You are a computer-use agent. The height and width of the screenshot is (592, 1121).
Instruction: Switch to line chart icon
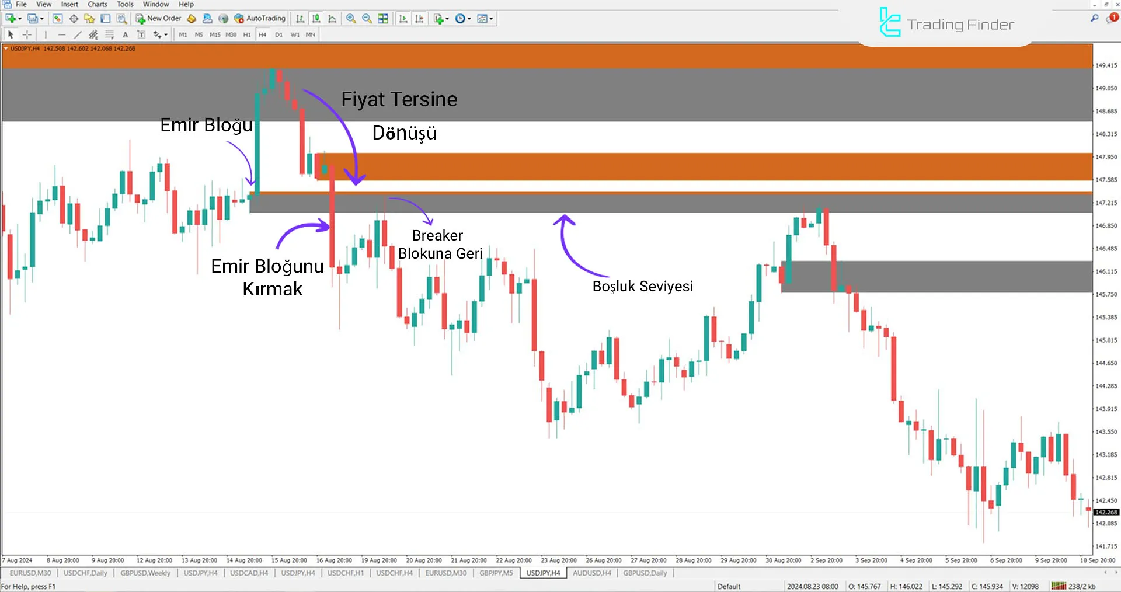tap(332, 19)
